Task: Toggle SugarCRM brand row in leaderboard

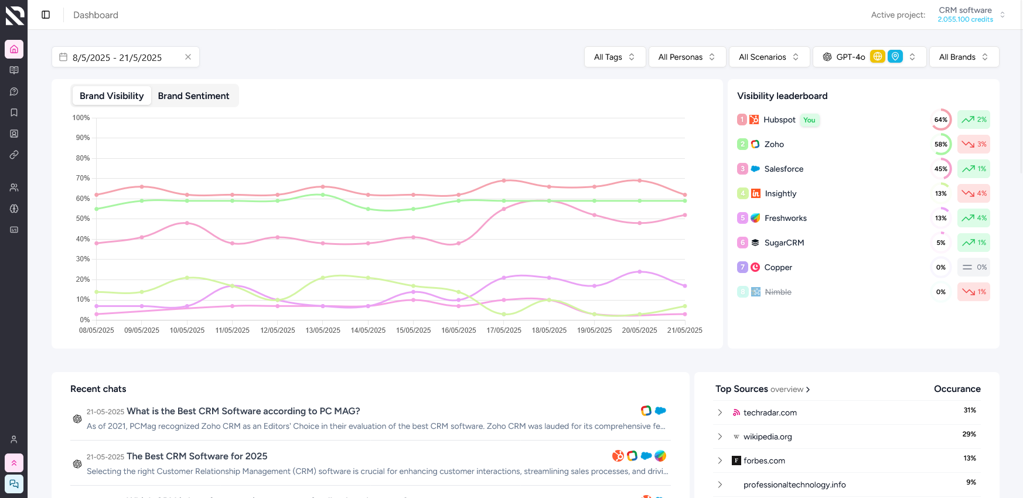Action: 863,243
